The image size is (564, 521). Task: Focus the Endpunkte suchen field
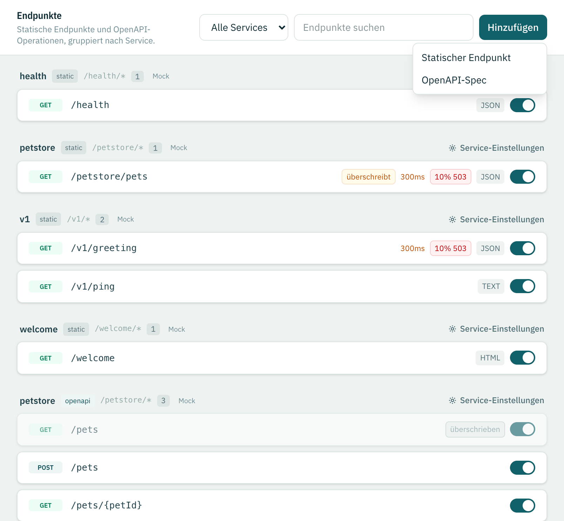click(384, 27)
